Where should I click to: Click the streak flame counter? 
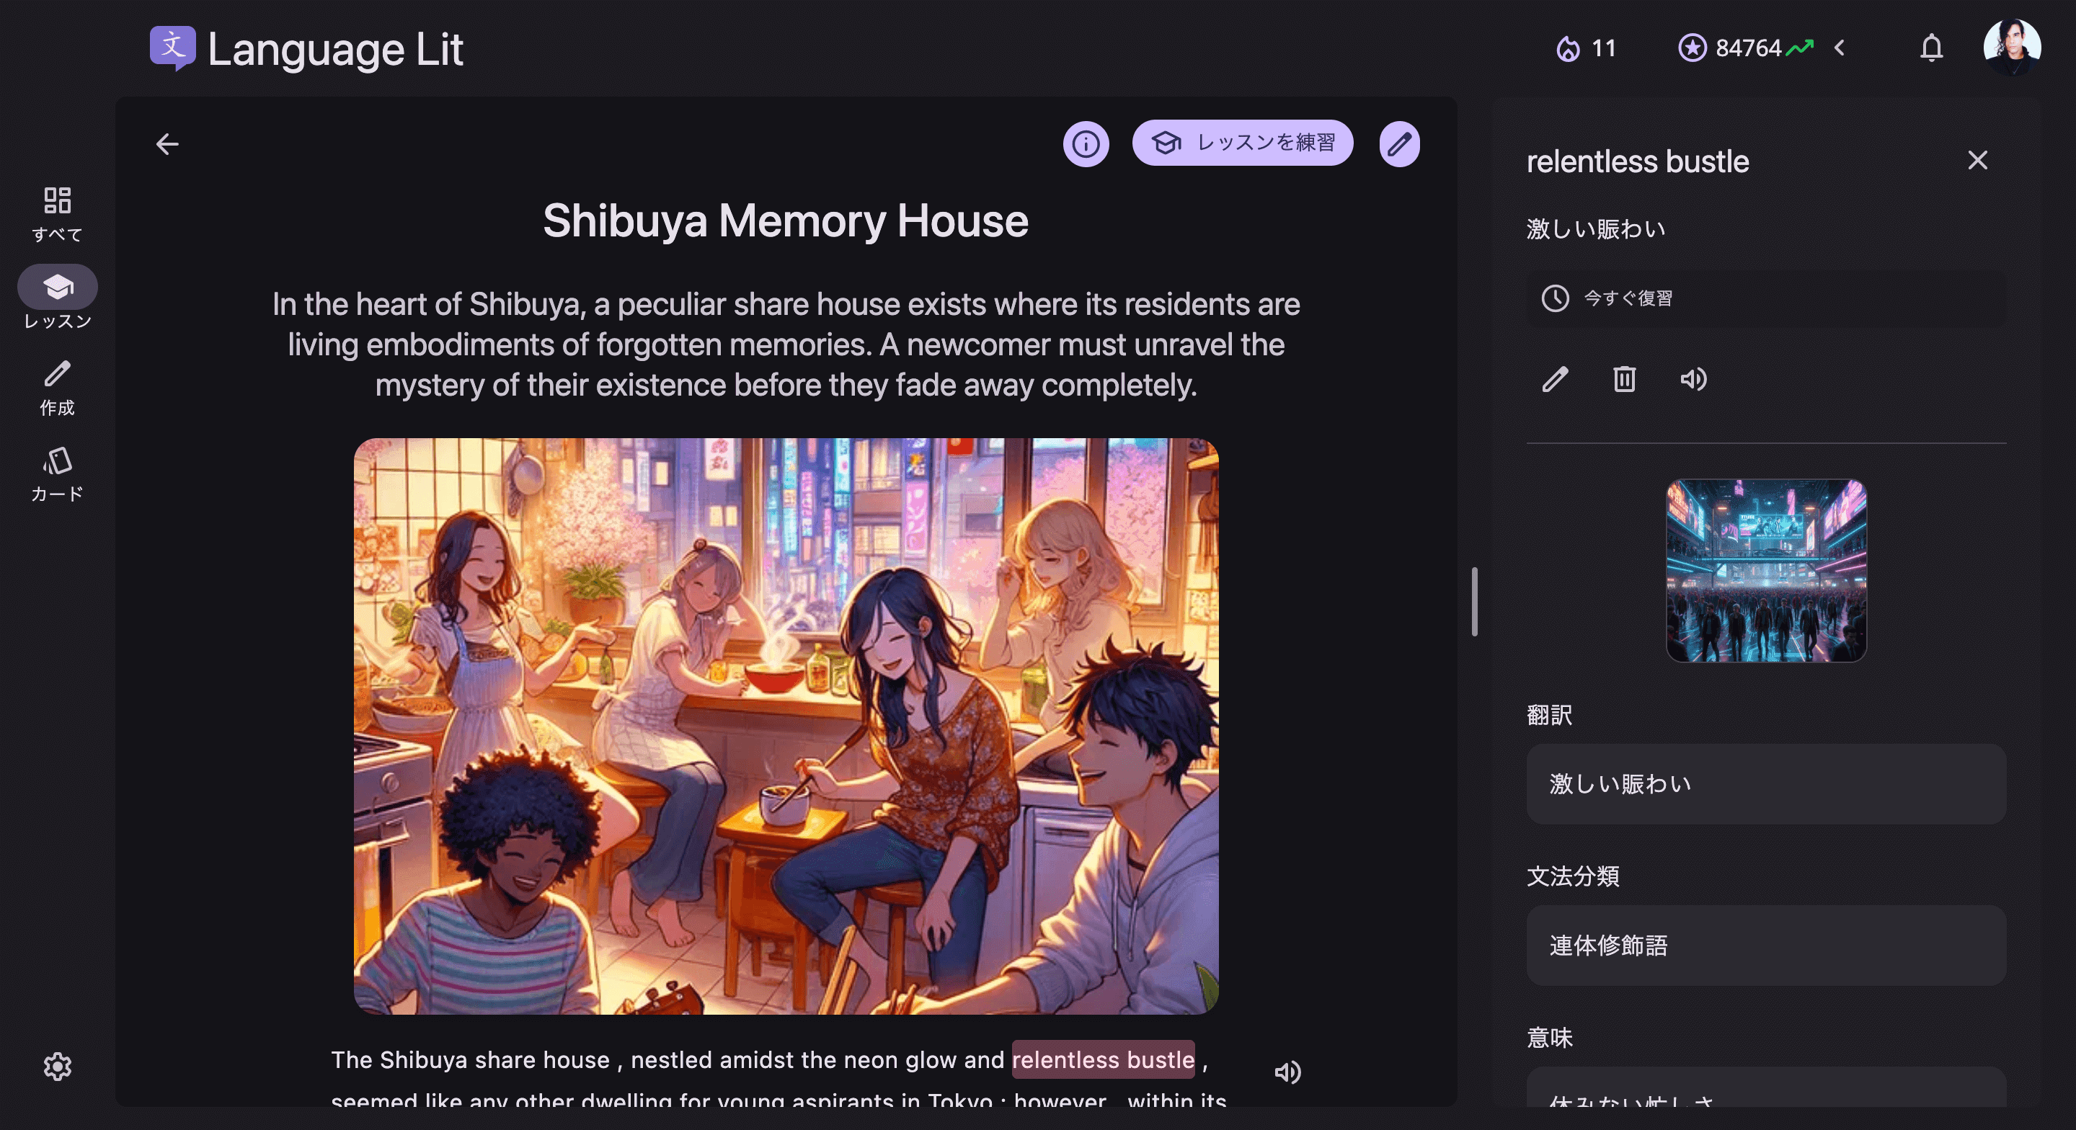click(x=1585, y=48)
